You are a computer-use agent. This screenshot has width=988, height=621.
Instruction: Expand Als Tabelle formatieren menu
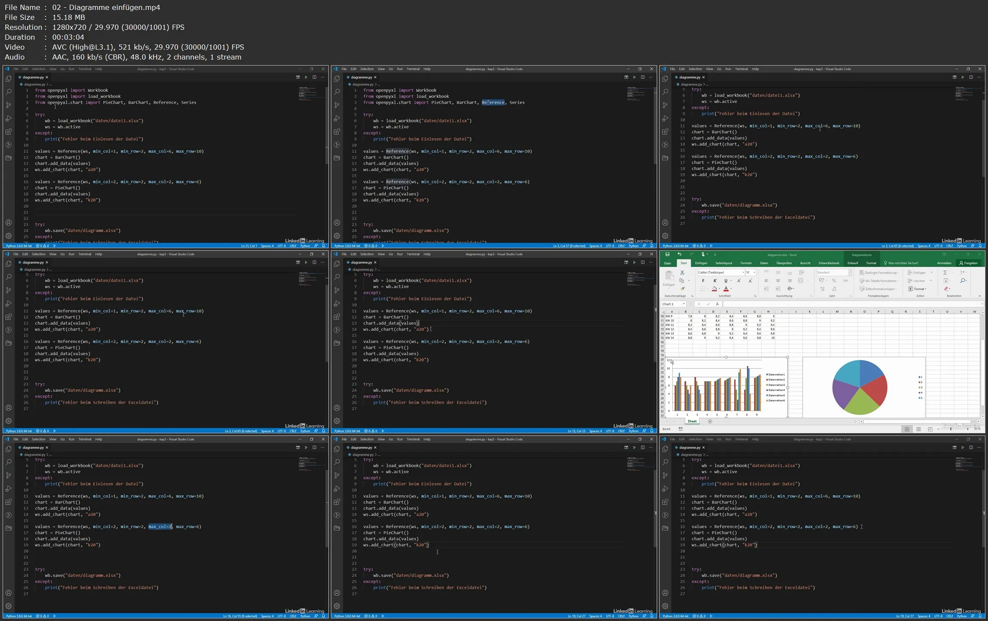tap(879, 281)
